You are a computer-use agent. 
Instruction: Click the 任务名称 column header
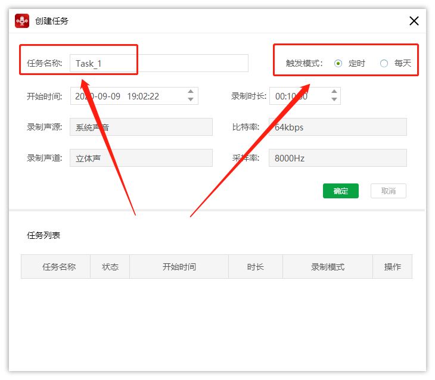tap(58, 267)
